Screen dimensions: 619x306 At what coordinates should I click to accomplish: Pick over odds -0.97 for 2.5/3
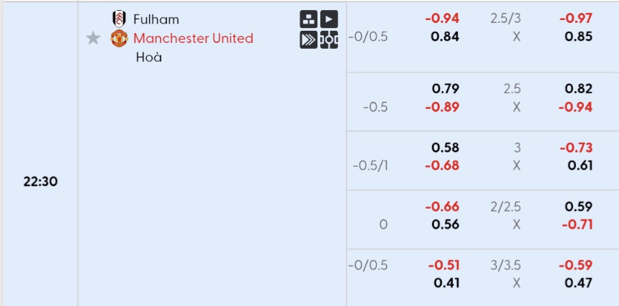[575, 18]
